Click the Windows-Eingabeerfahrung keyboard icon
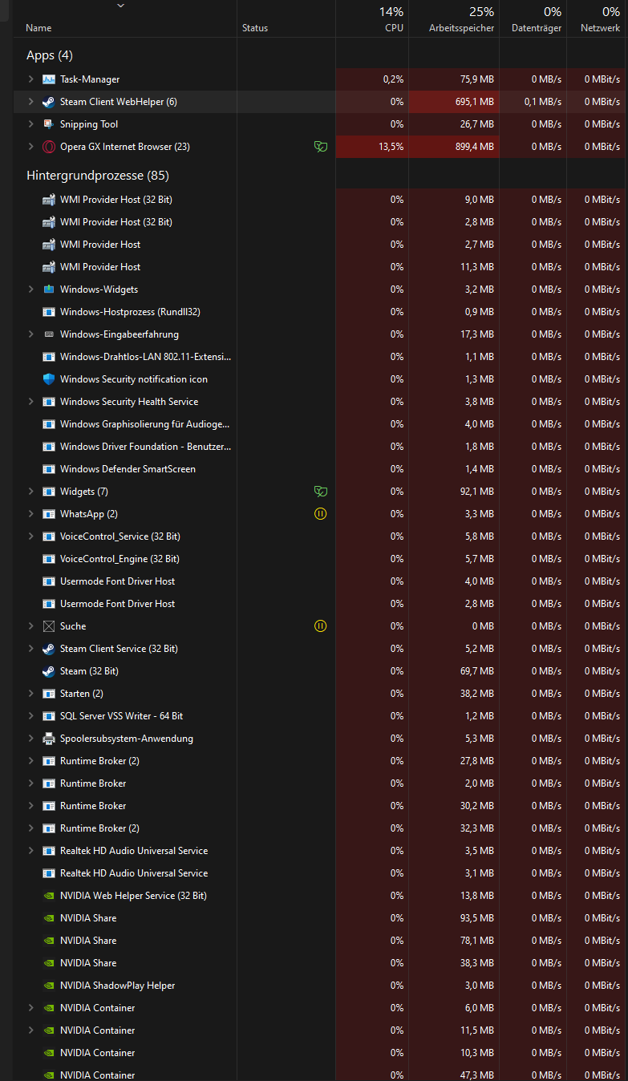Image resolution: width=628 pixels, height=1081 pixels. point(48,334)
